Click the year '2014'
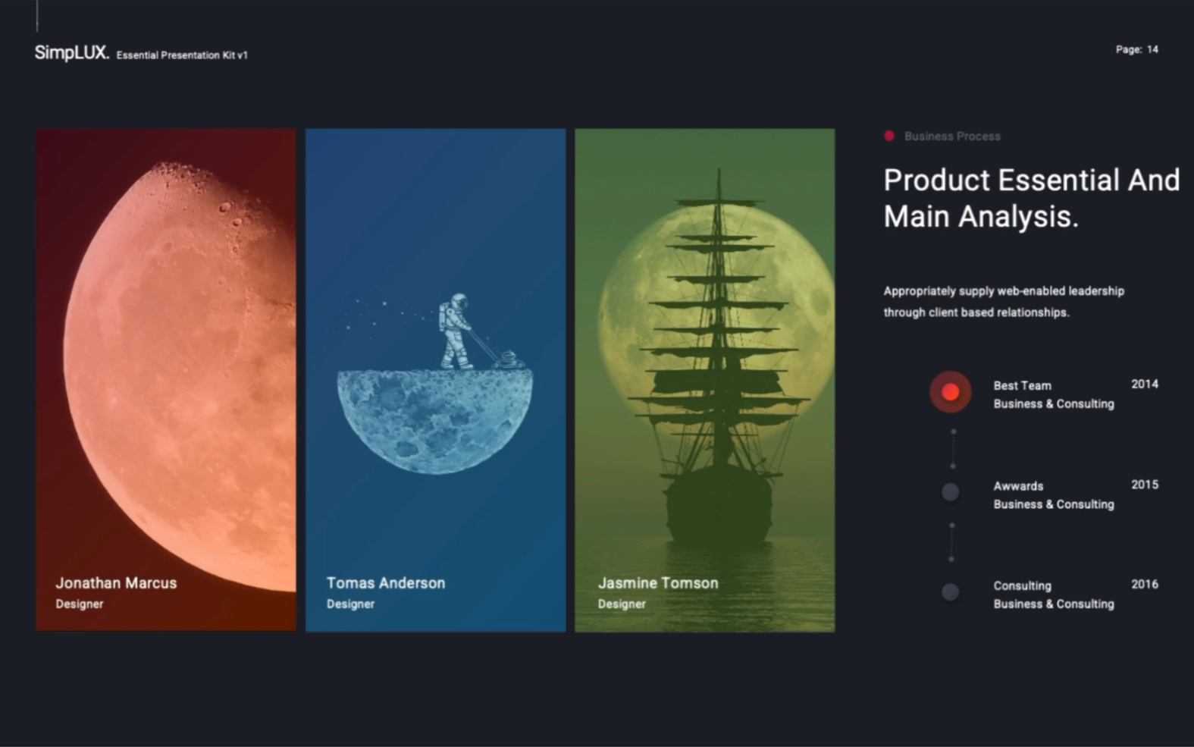 pos(1145,384)
